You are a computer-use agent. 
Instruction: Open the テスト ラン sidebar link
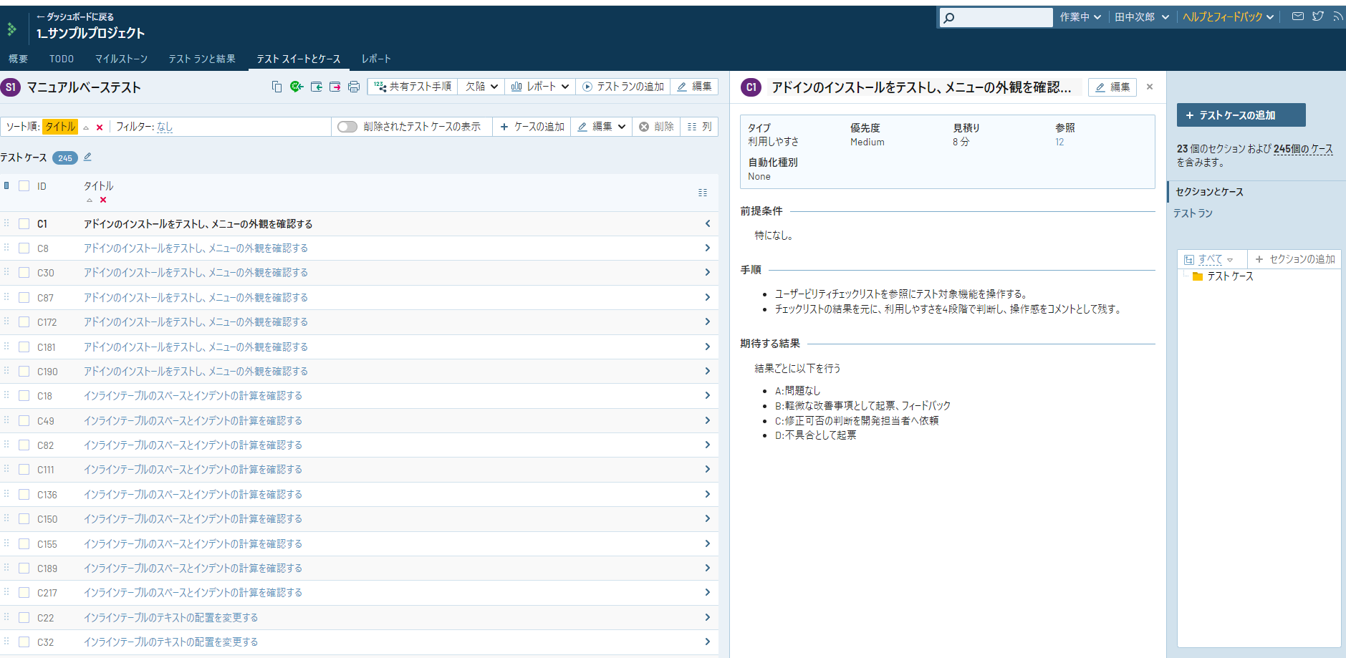click(x=1193, y=213)
